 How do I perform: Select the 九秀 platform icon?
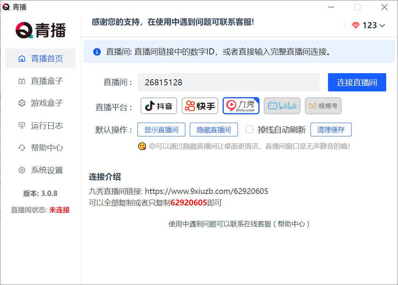[x=241, y=106]
